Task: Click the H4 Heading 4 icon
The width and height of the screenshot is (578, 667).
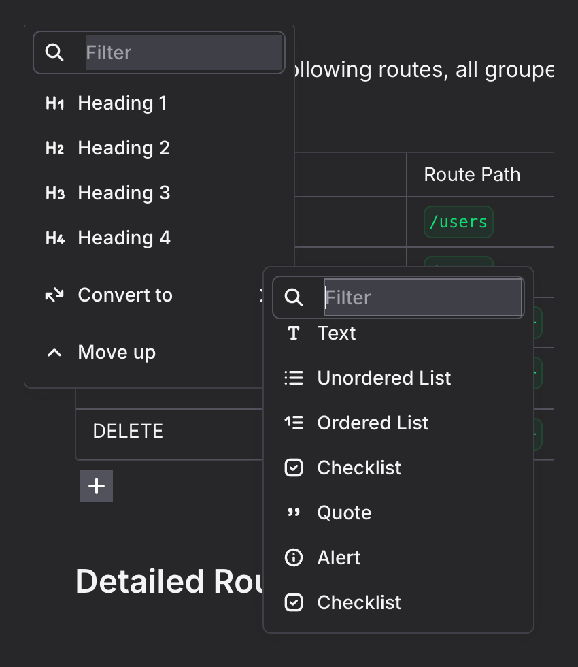Action: click(x=54, y=238)
